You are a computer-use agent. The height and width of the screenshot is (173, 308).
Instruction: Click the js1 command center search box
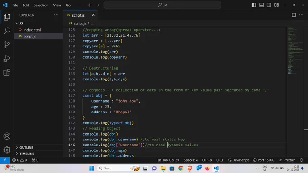[162, 5]
